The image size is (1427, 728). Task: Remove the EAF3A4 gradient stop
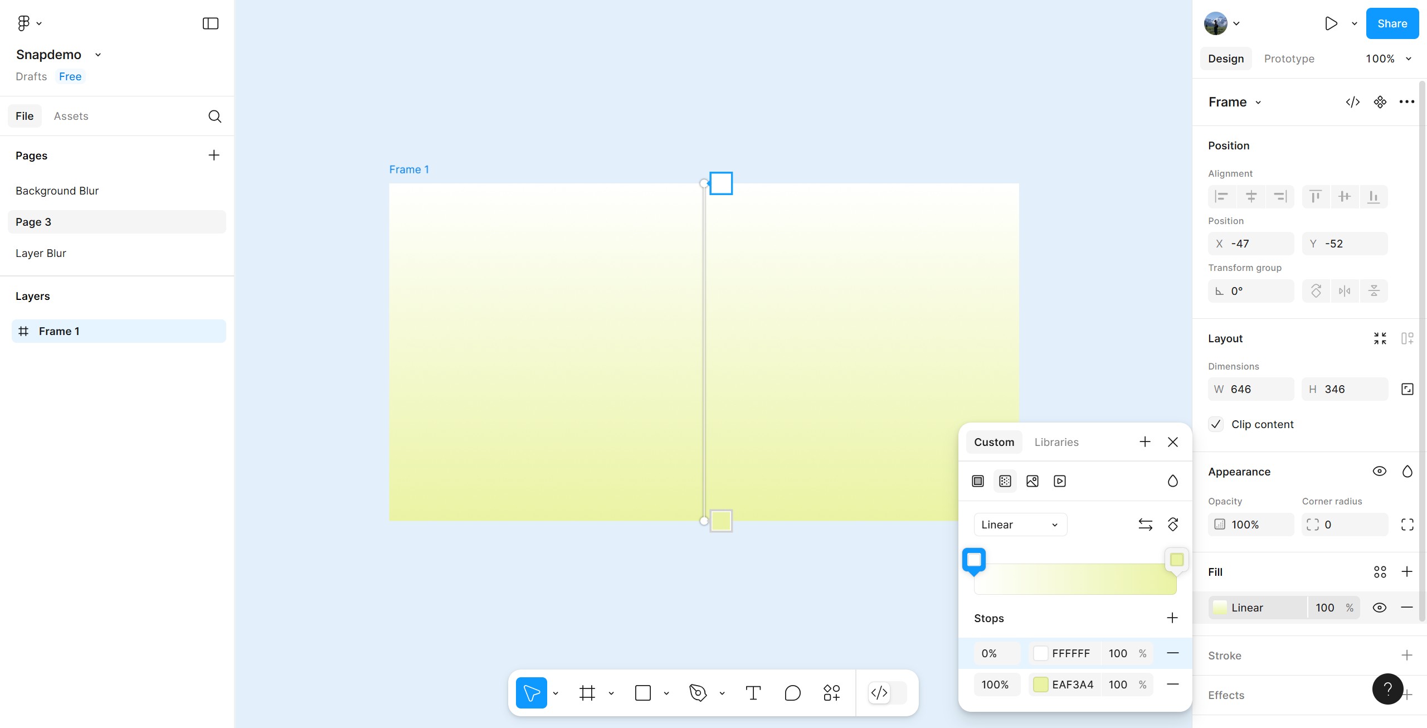click(1173, 685)
